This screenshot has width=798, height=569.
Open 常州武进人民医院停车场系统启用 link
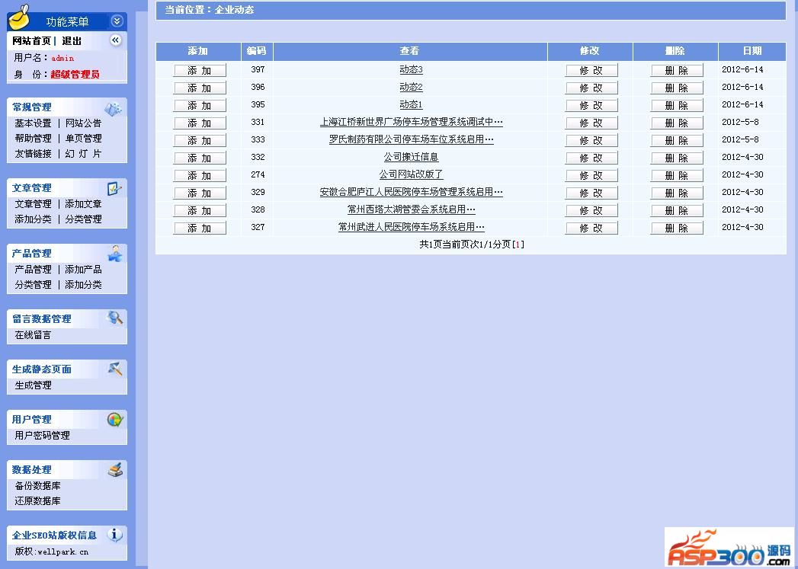tap(412, 227)
